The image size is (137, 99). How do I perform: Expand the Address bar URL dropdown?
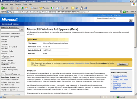(x=121, y=12)
